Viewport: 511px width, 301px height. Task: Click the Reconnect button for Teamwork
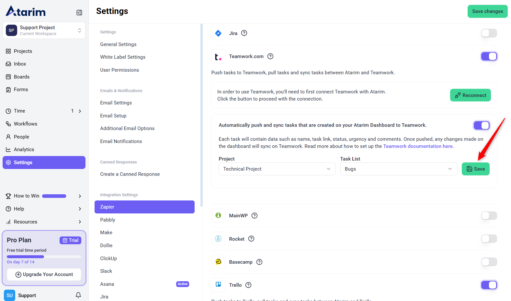pos(470,95)
